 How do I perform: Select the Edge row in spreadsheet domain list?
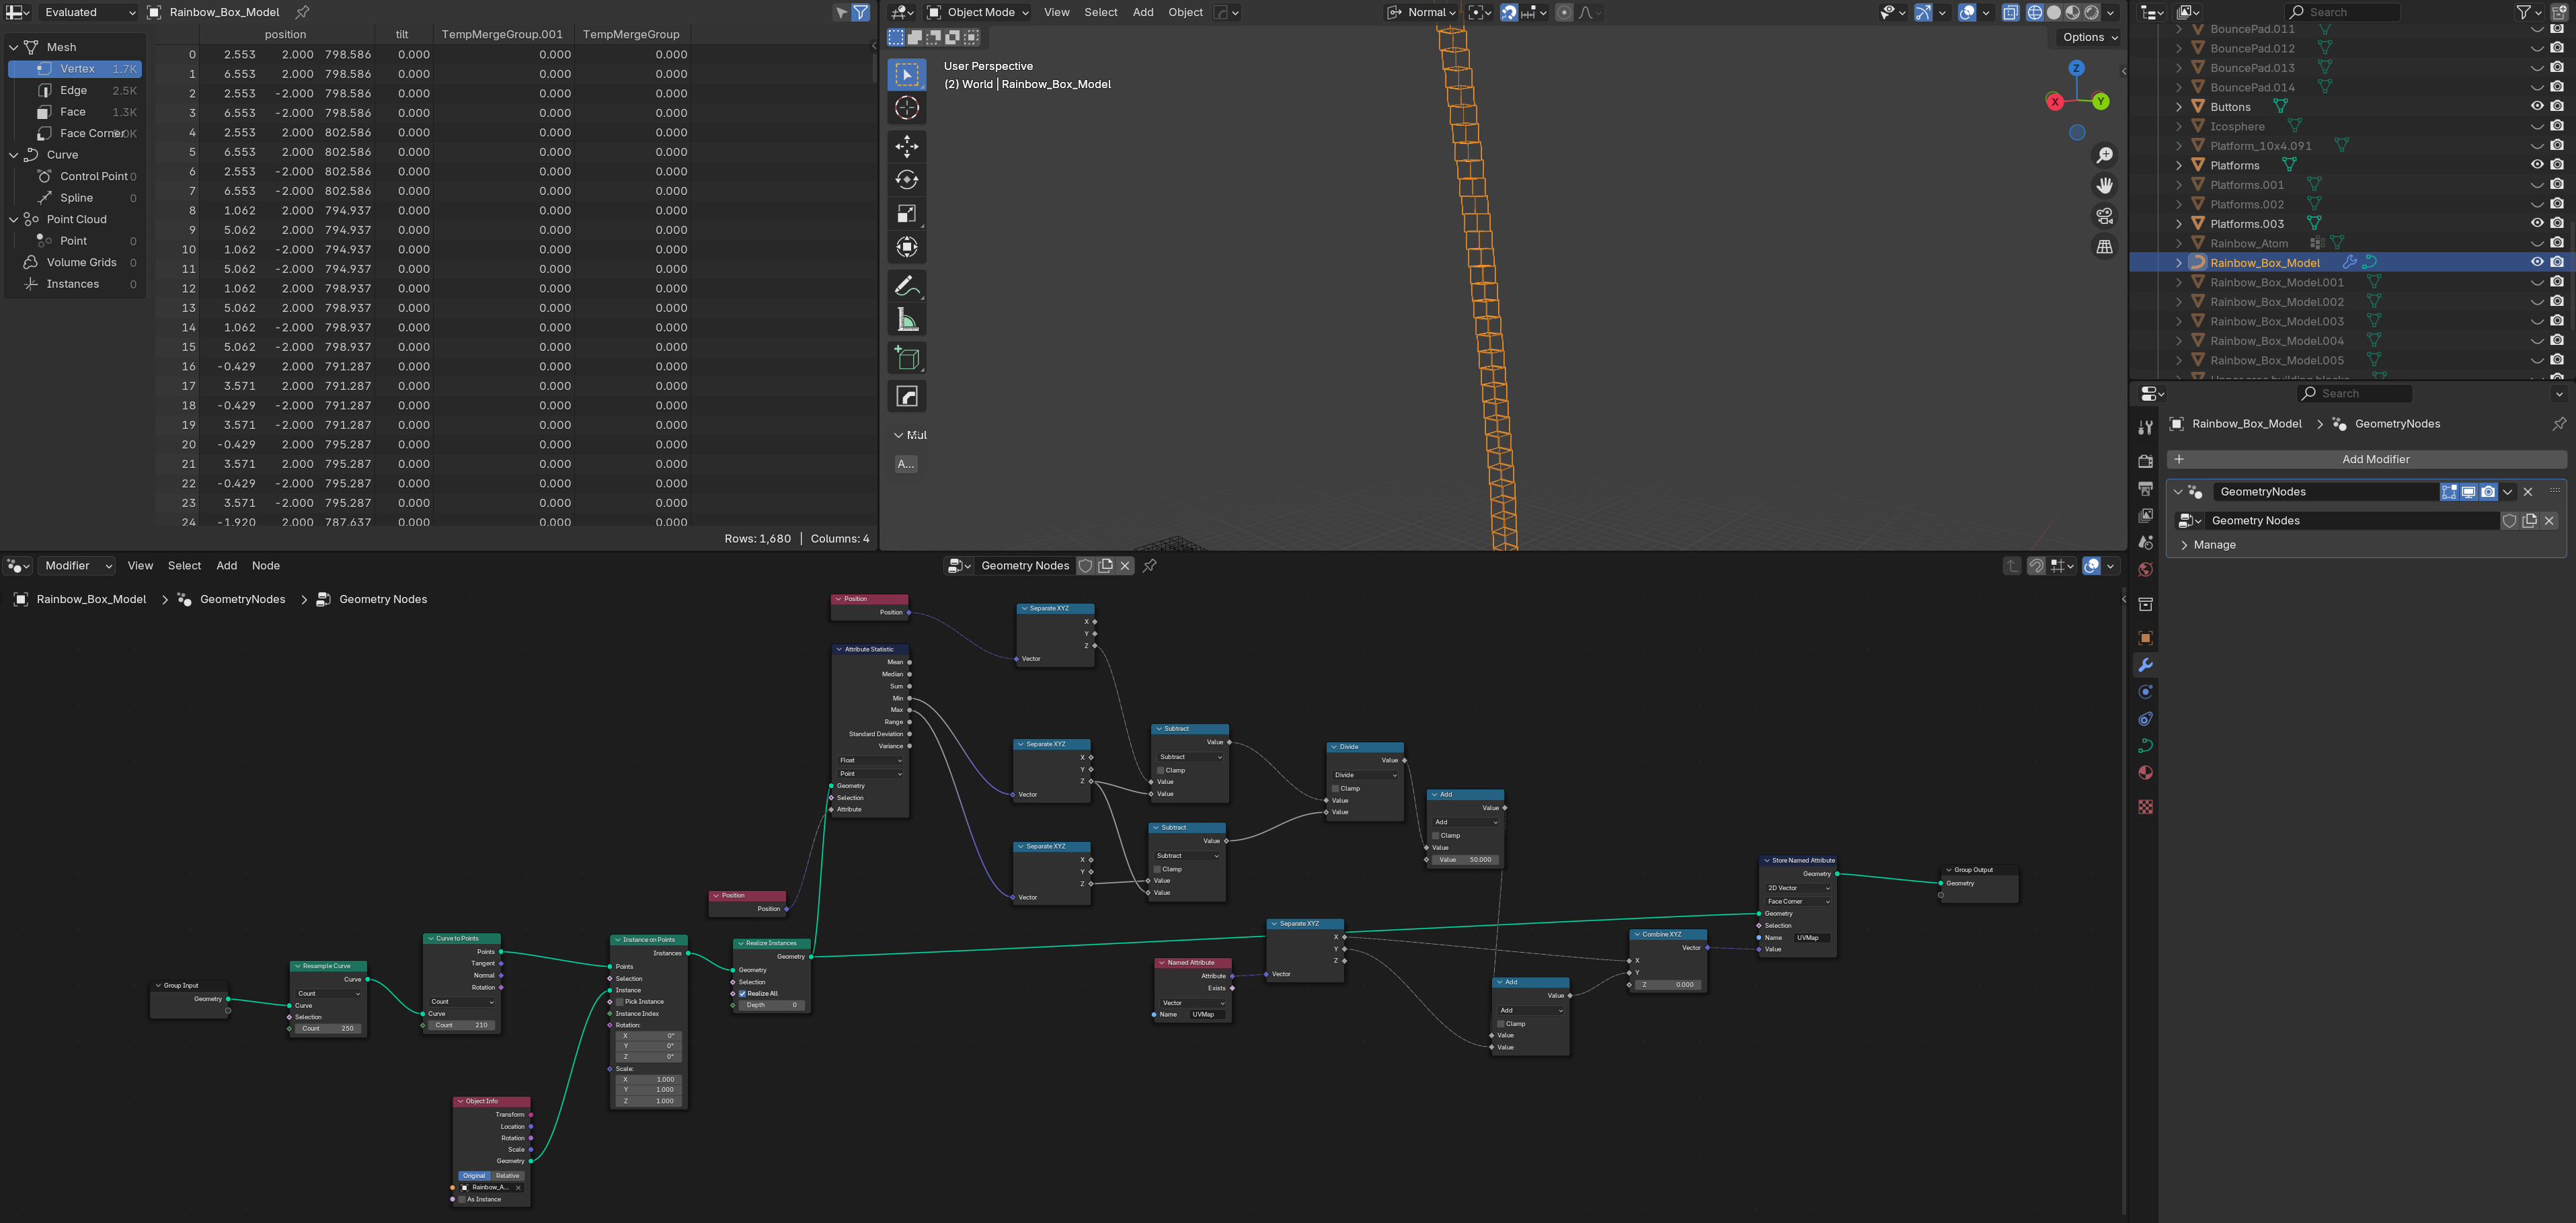pyautogui.click(x=74, y=90)
